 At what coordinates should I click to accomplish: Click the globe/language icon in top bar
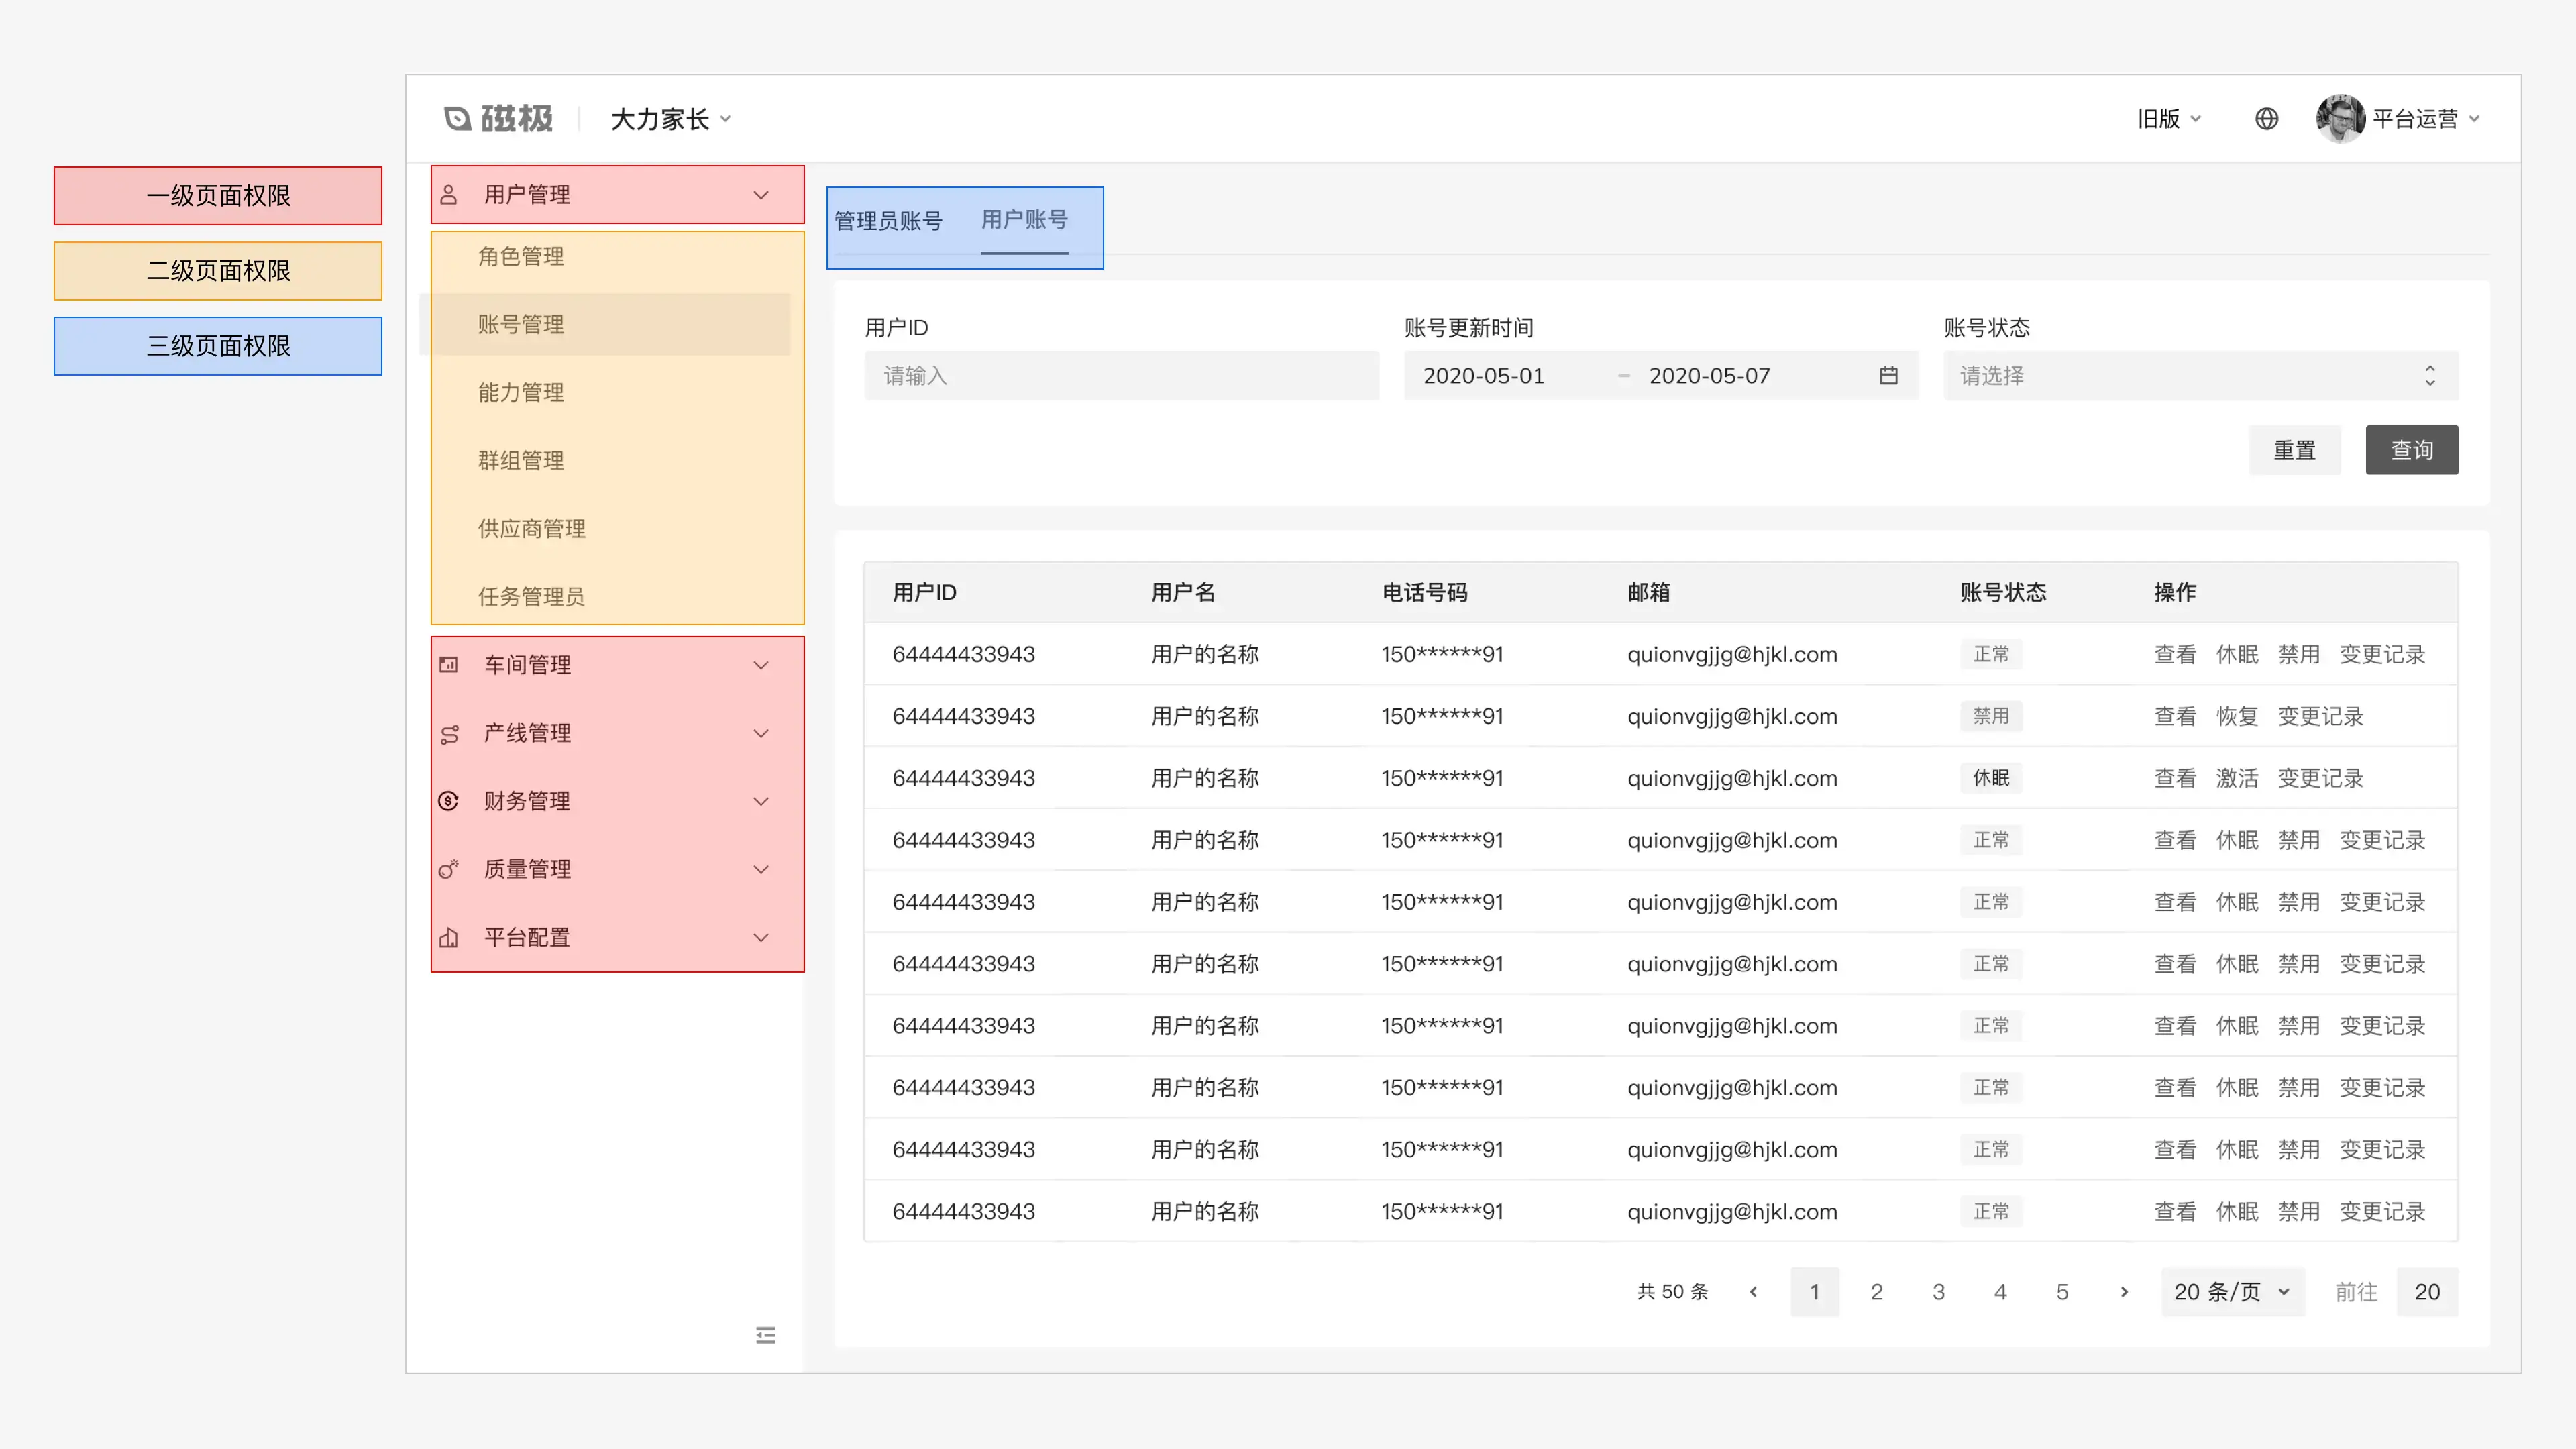point(2266,119)
